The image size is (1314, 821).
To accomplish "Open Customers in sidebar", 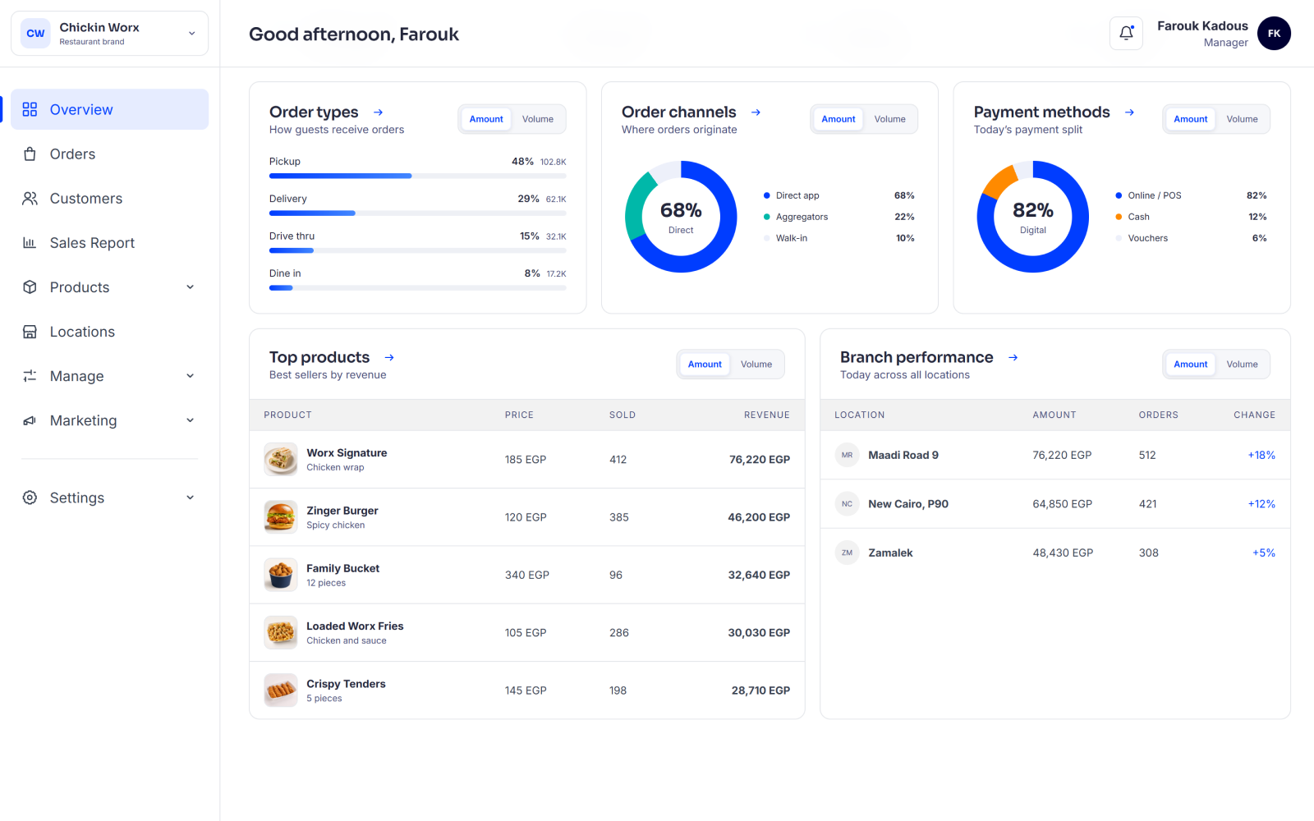I will [x=110, y=199].
